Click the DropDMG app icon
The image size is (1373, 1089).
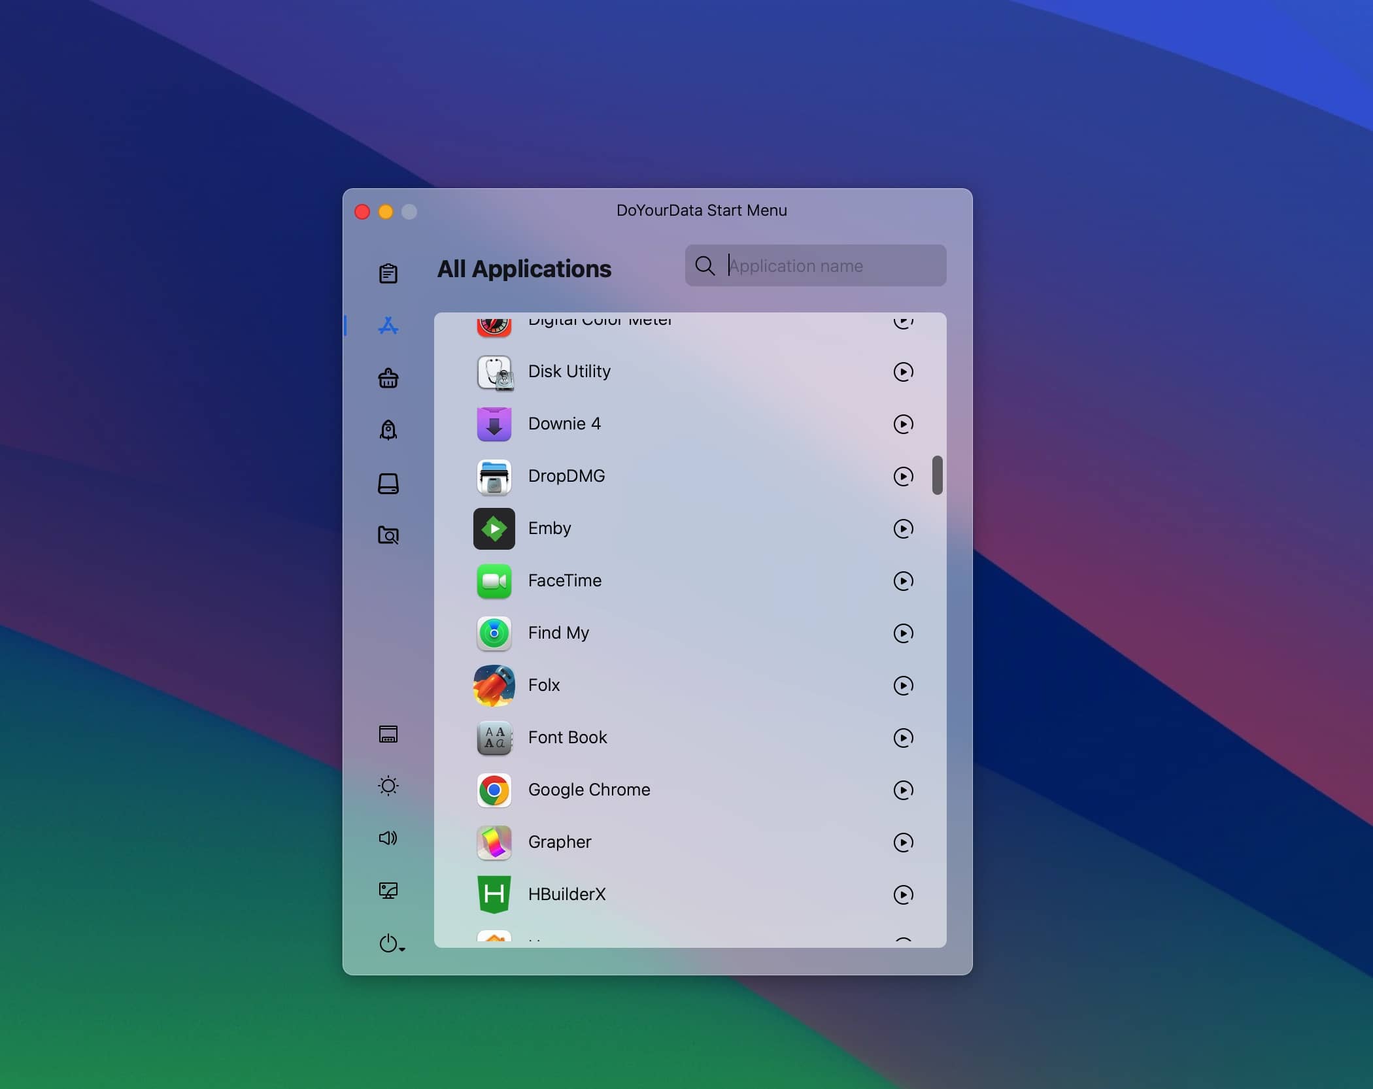pos(494,477)
